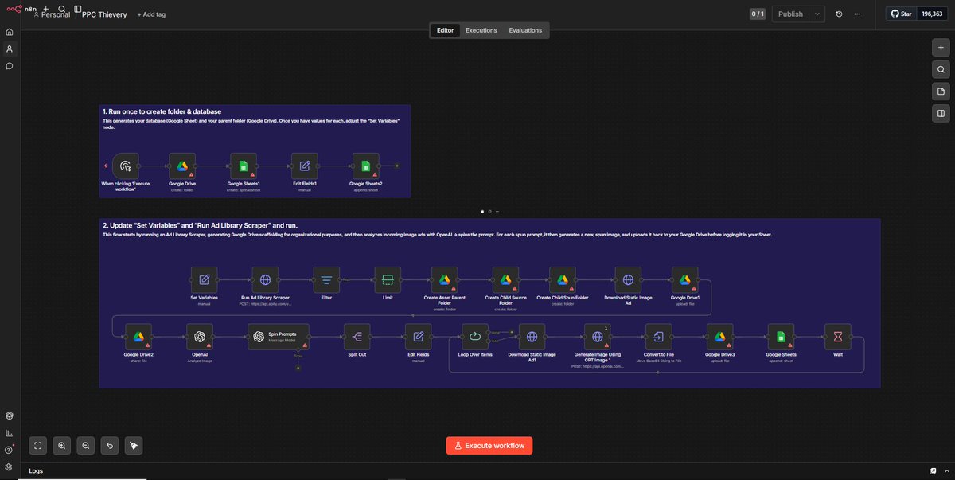The height and width of the screenshot is (480, 955).
Task: Click Add tag link
Action: click(x=151, y=14)
